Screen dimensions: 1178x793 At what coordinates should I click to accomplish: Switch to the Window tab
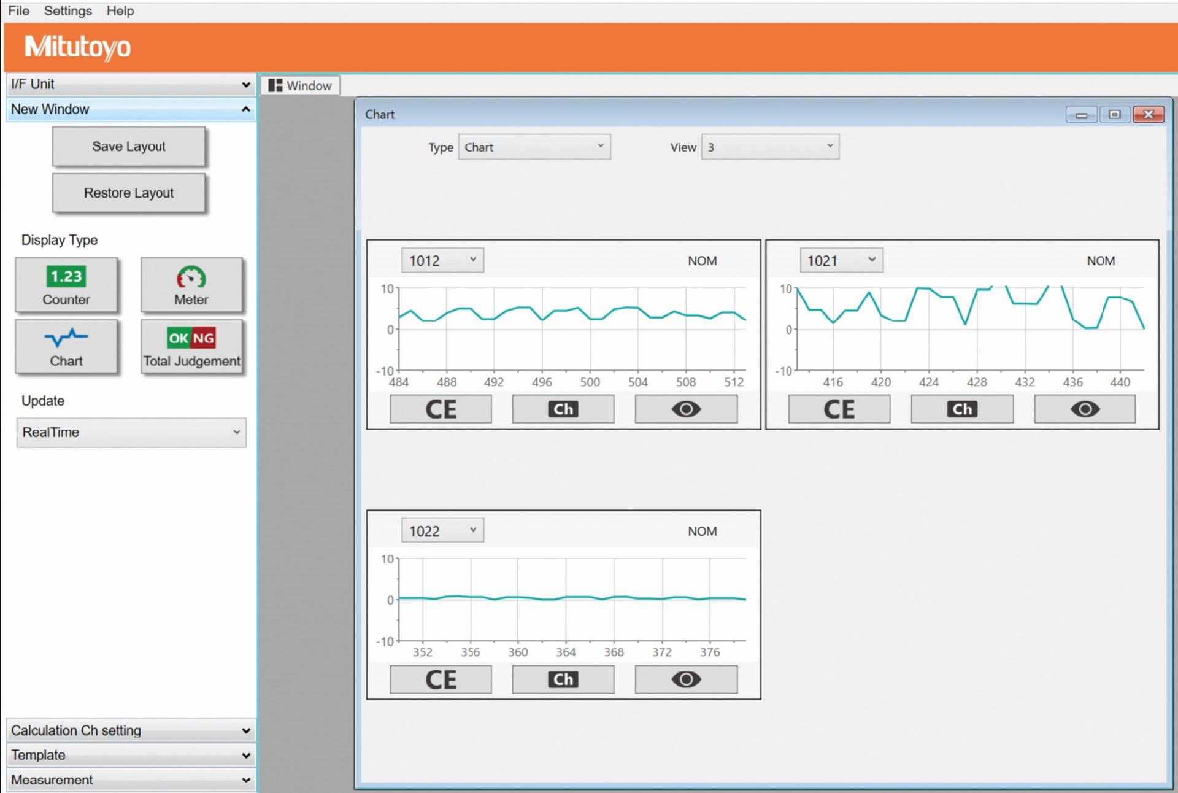(x=301, y=86)
